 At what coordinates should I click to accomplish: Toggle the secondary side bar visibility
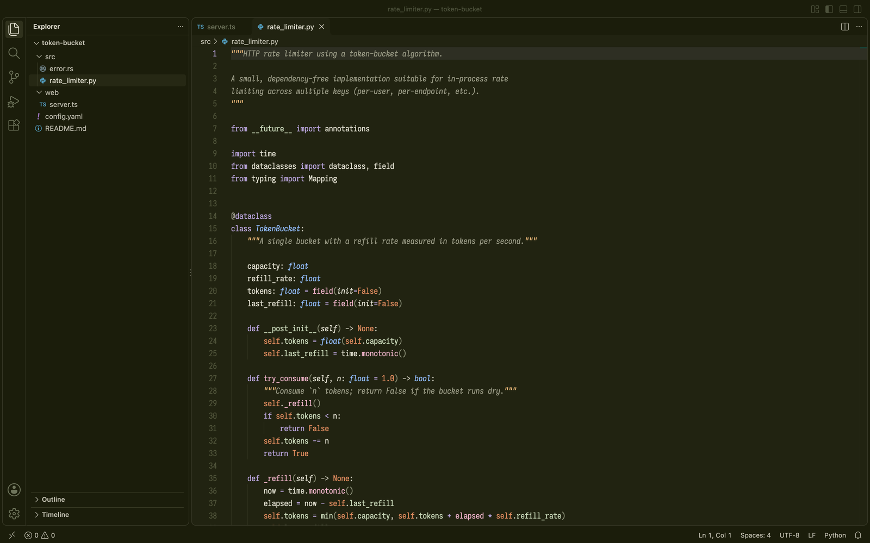[x=857, y=9]
